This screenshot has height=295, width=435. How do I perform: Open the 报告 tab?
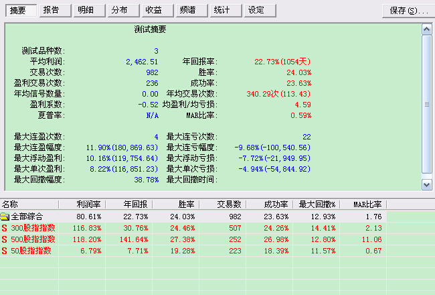(55, 11)
